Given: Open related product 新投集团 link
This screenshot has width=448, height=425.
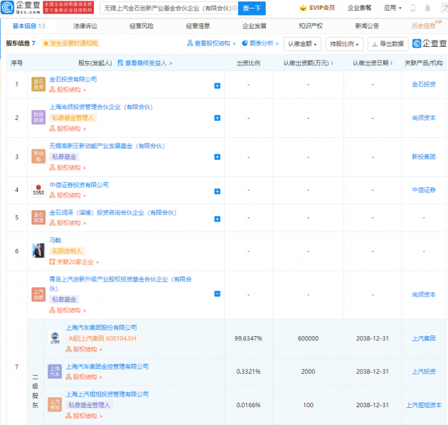Looking at the screenshot, I should [x=424, y=156].
